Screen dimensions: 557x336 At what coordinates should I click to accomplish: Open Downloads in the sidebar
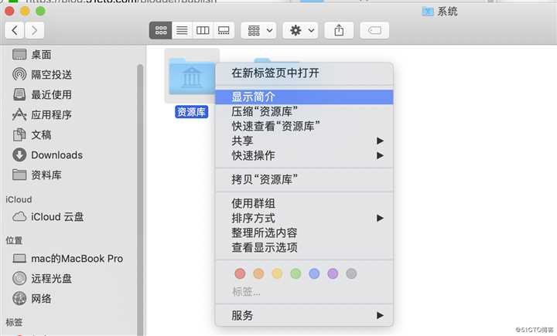[x=47, y=155]
